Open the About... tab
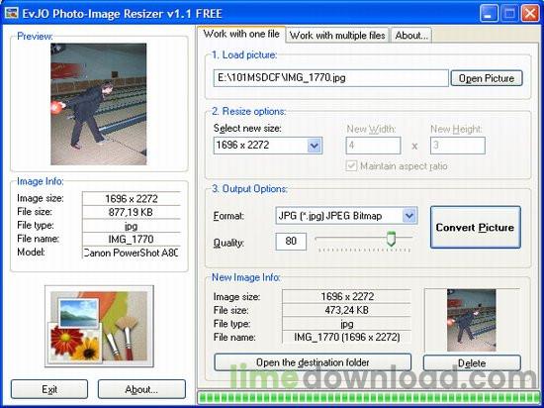The height and width of the screenshot is (408, 544). 411,36
